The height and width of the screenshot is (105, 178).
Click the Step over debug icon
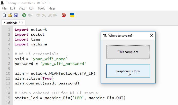point(38,15)
